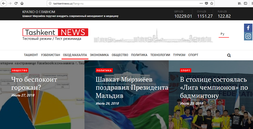Viewport: 253px width, 129px height.
Task: Open headline about modern management in medicine
Action: pos(70,16)
